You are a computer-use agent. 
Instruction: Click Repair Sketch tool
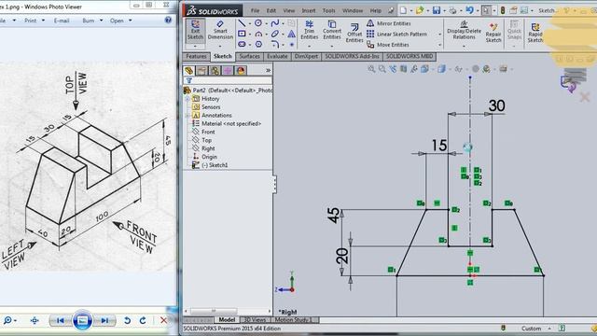pyautogui.click(x=493, y=32)
